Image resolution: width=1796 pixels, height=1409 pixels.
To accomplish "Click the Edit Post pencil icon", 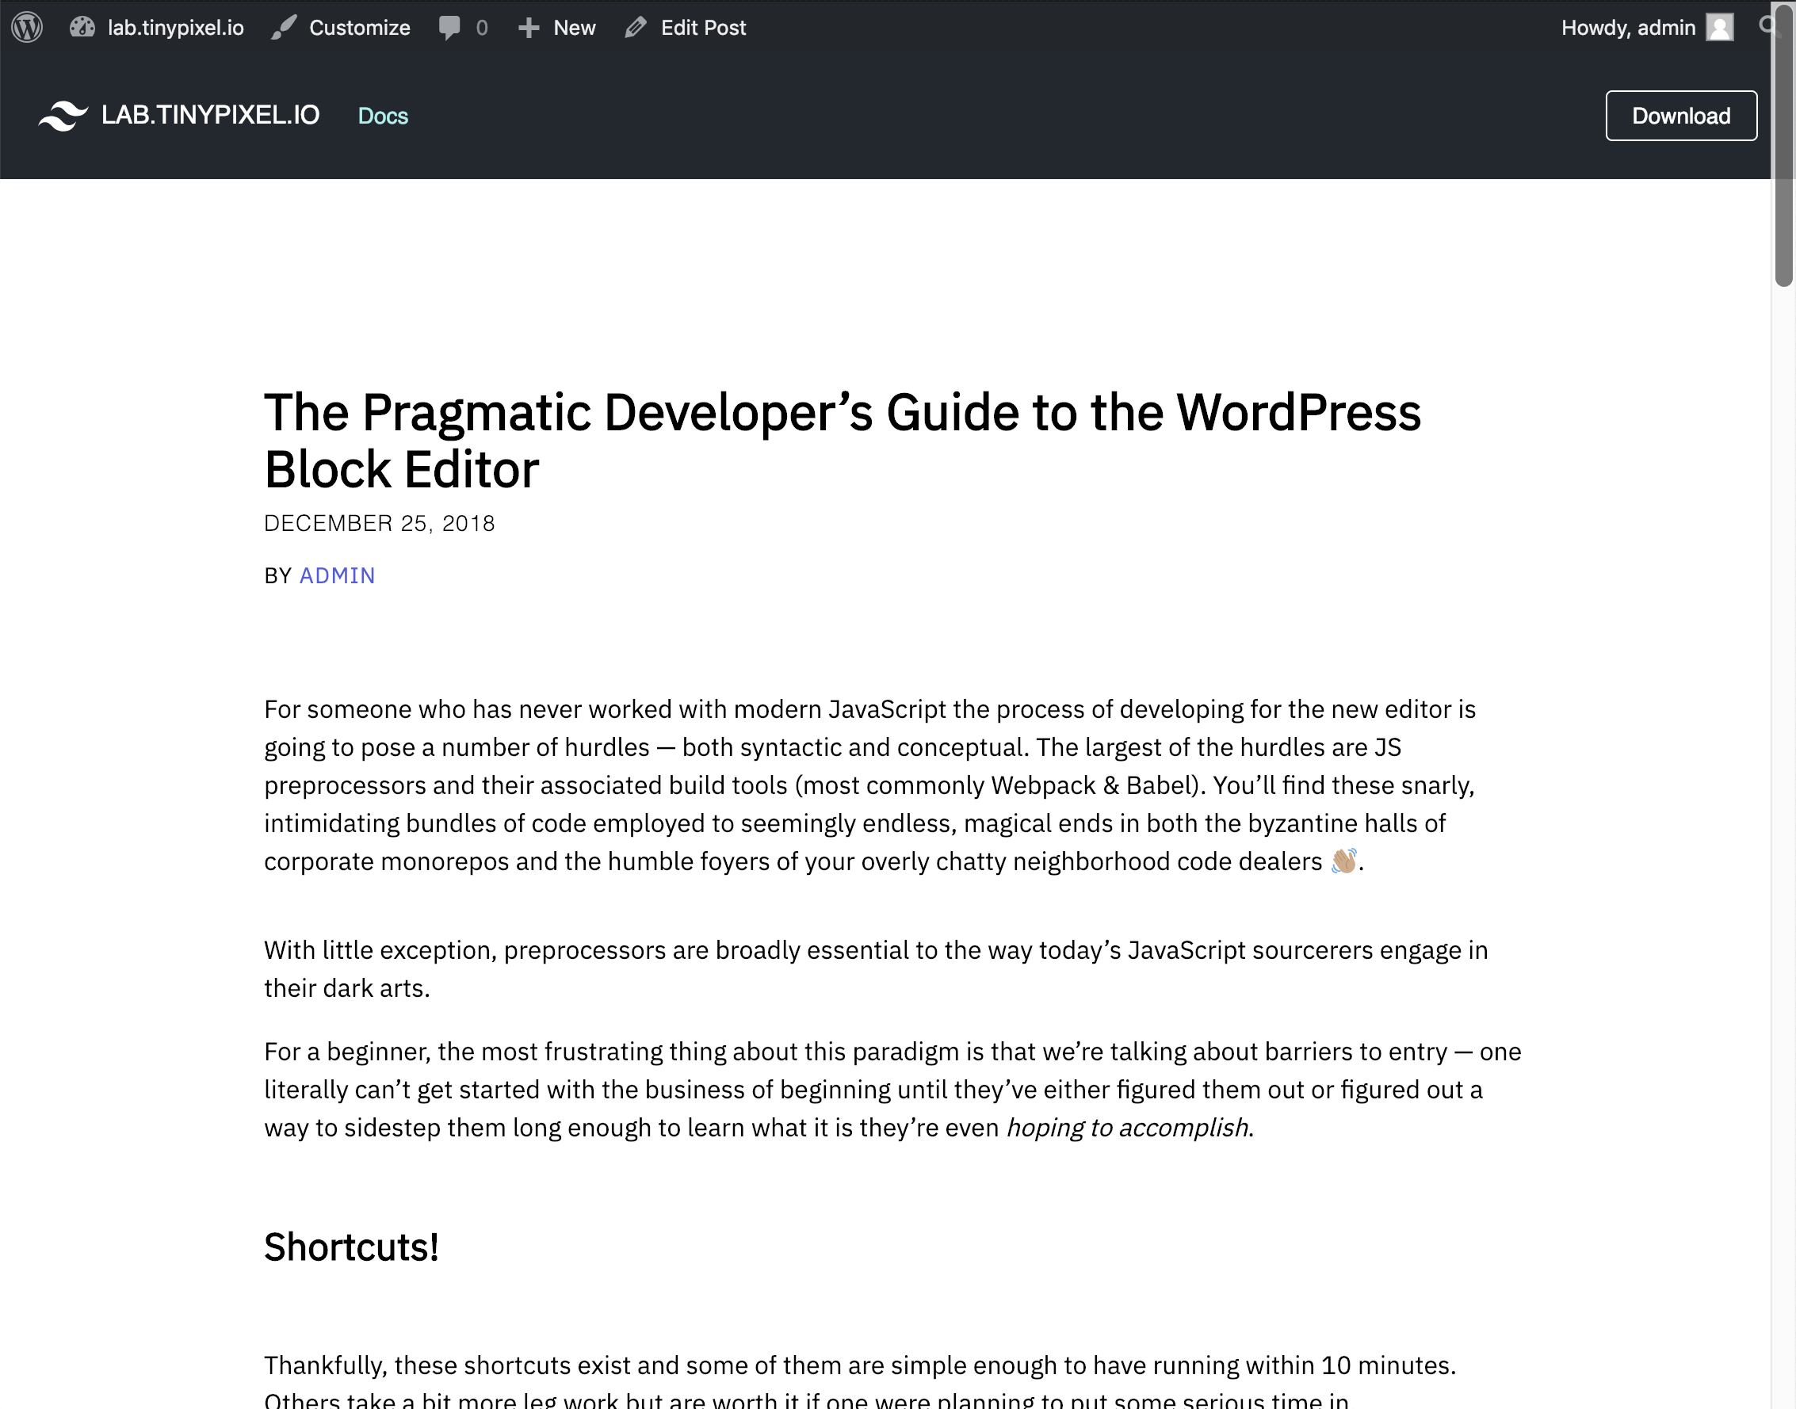I will coord(635,27).
